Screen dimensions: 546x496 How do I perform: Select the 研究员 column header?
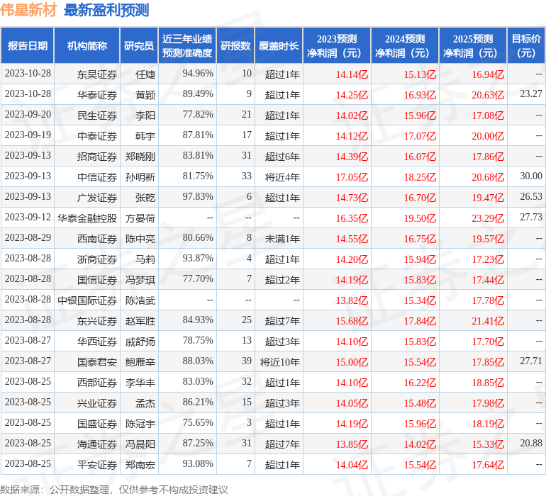coord(139,45)
